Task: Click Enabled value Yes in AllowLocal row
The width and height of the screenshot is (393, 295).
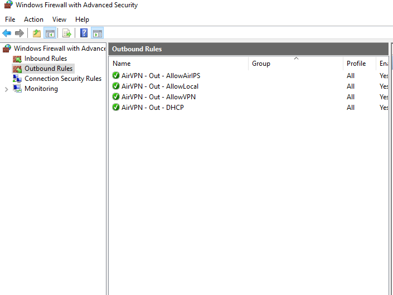Action: (x=384, y=86)
